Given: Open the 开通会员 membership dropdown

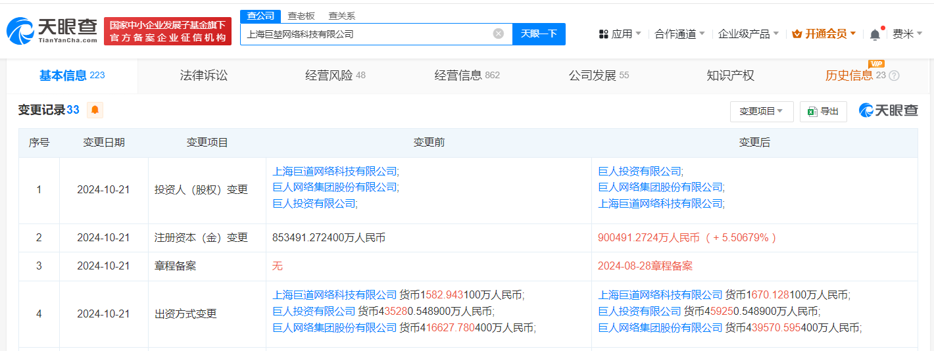Looking at the screenshot, I should pyautogui.click(x=824, y=34).
